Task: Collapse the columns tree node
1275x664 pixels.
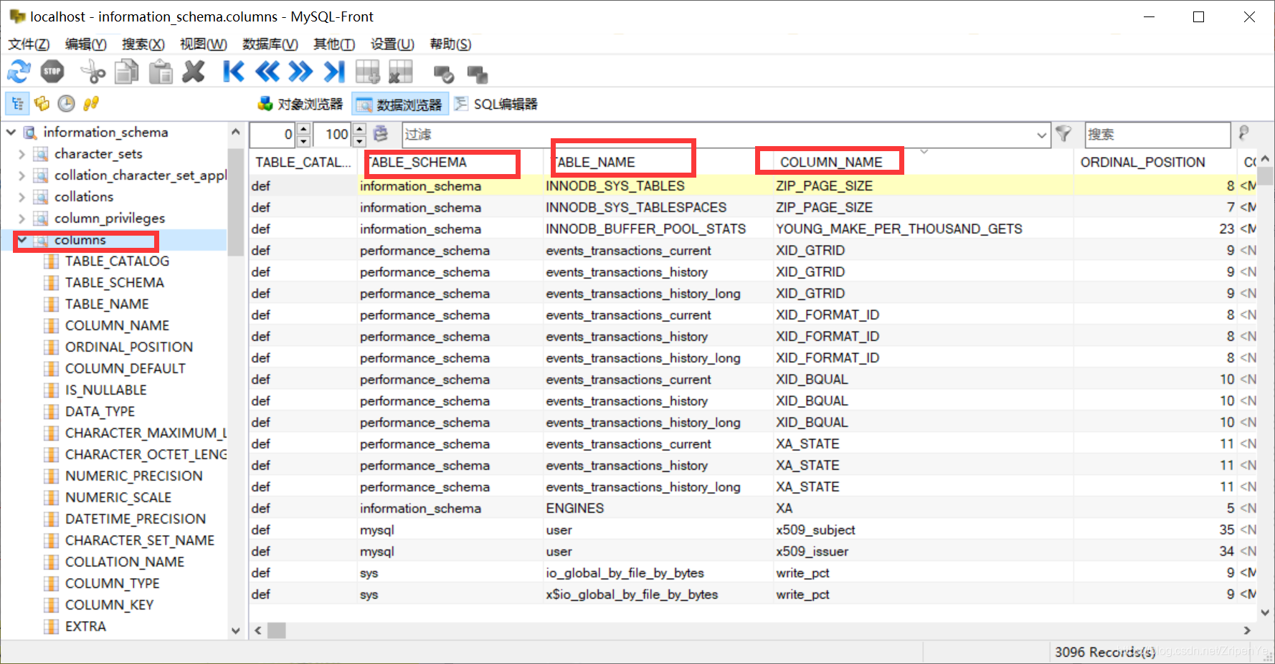Action: (22, 240)
